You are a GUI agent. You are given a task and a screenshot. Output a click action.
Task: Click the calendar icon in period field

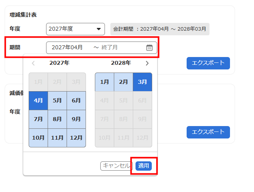point(149,48)
